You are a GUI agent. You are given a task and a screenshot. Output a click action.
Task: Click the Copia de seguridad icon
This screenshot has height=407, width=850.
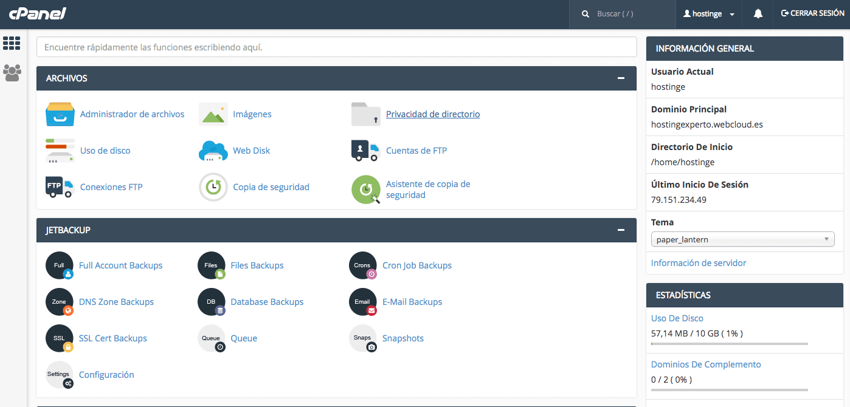point(213,187)
